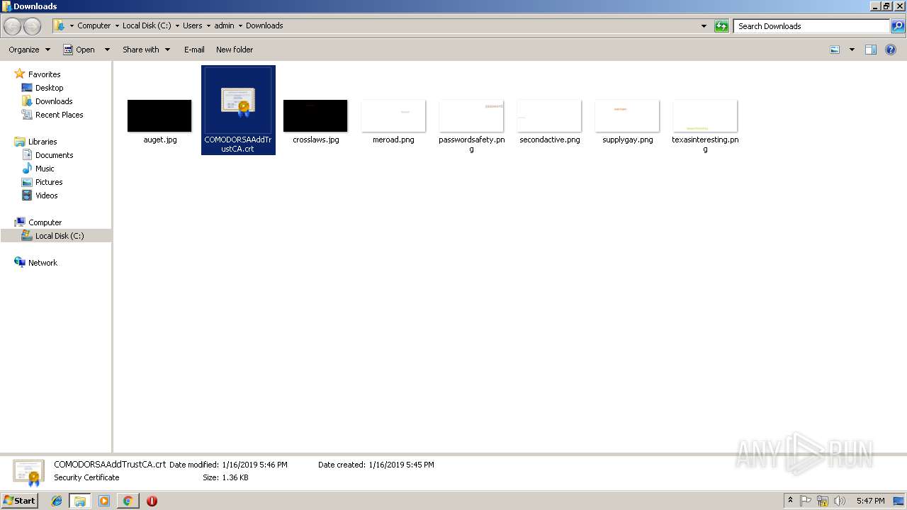Launch Windows Media Player from taskbar
This screenshot has width=907, height=510.
pos(104,501)
